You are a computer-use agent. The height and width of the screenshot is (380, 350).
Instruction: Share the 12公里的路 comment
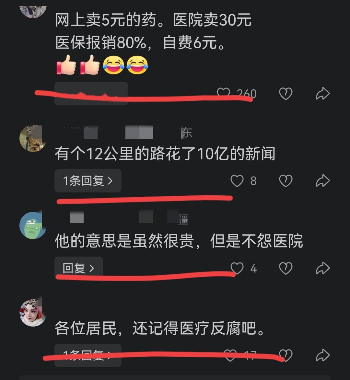(x=322, y=181)
